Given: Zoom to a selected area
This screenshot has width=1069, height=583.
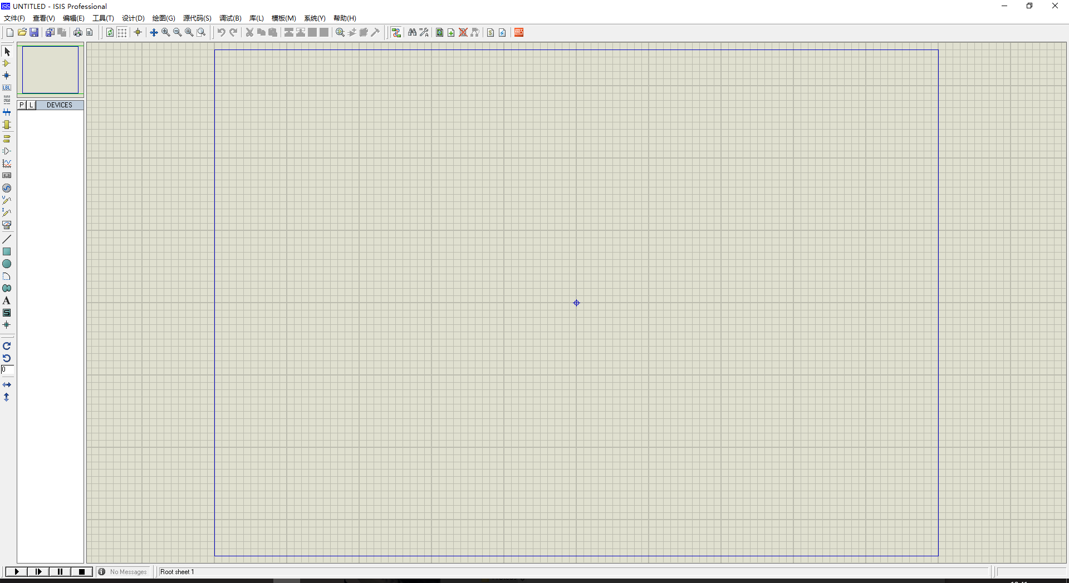Looking at the screenshot, I should pyautogui.click(x=202, y=32).
